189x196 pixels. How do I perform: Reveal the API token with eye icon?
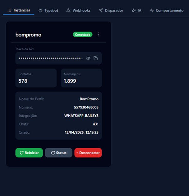[x=88, y=58]
